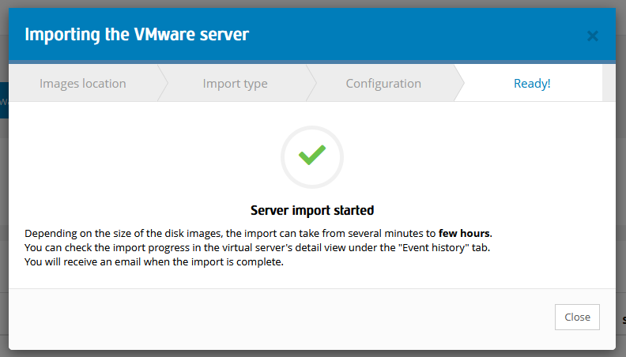Click the gray strip right of Ready!

(609, 84)
